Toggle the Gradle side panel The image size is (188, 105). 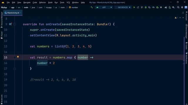[x=186, y=46]
